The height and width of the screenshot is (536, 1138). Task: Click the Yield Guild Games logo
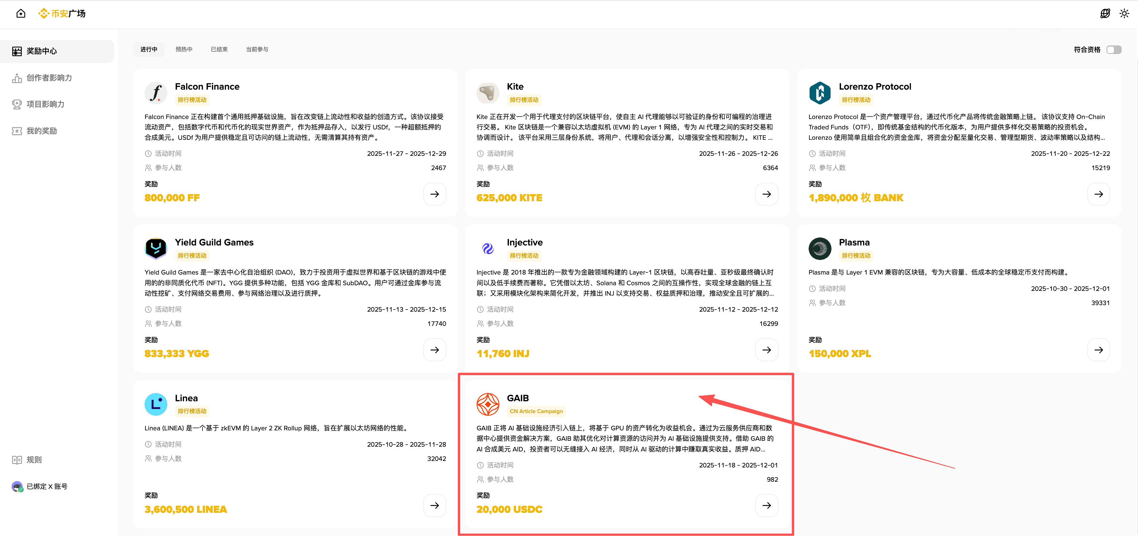[155, 249]
